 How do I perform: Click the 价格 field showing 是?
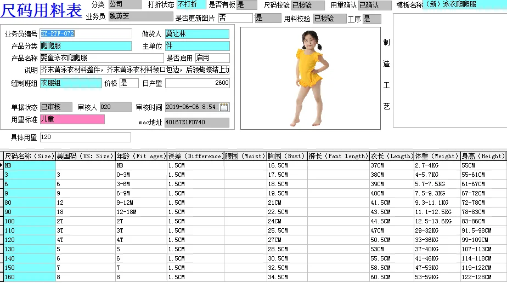pyautogui.click(x=129, y=83)
